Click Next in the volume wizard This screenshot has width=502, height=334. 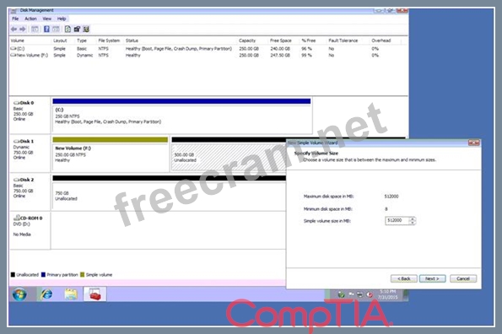432,278
